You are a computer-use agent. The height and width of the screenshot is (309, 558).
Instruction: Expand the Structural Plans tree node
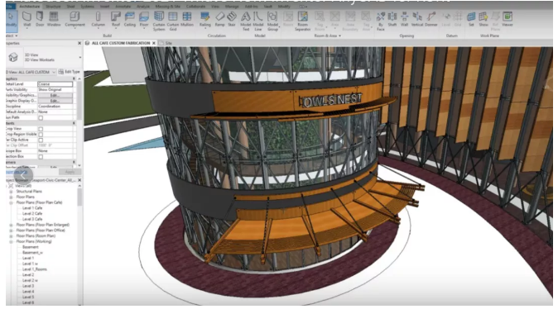11,192
